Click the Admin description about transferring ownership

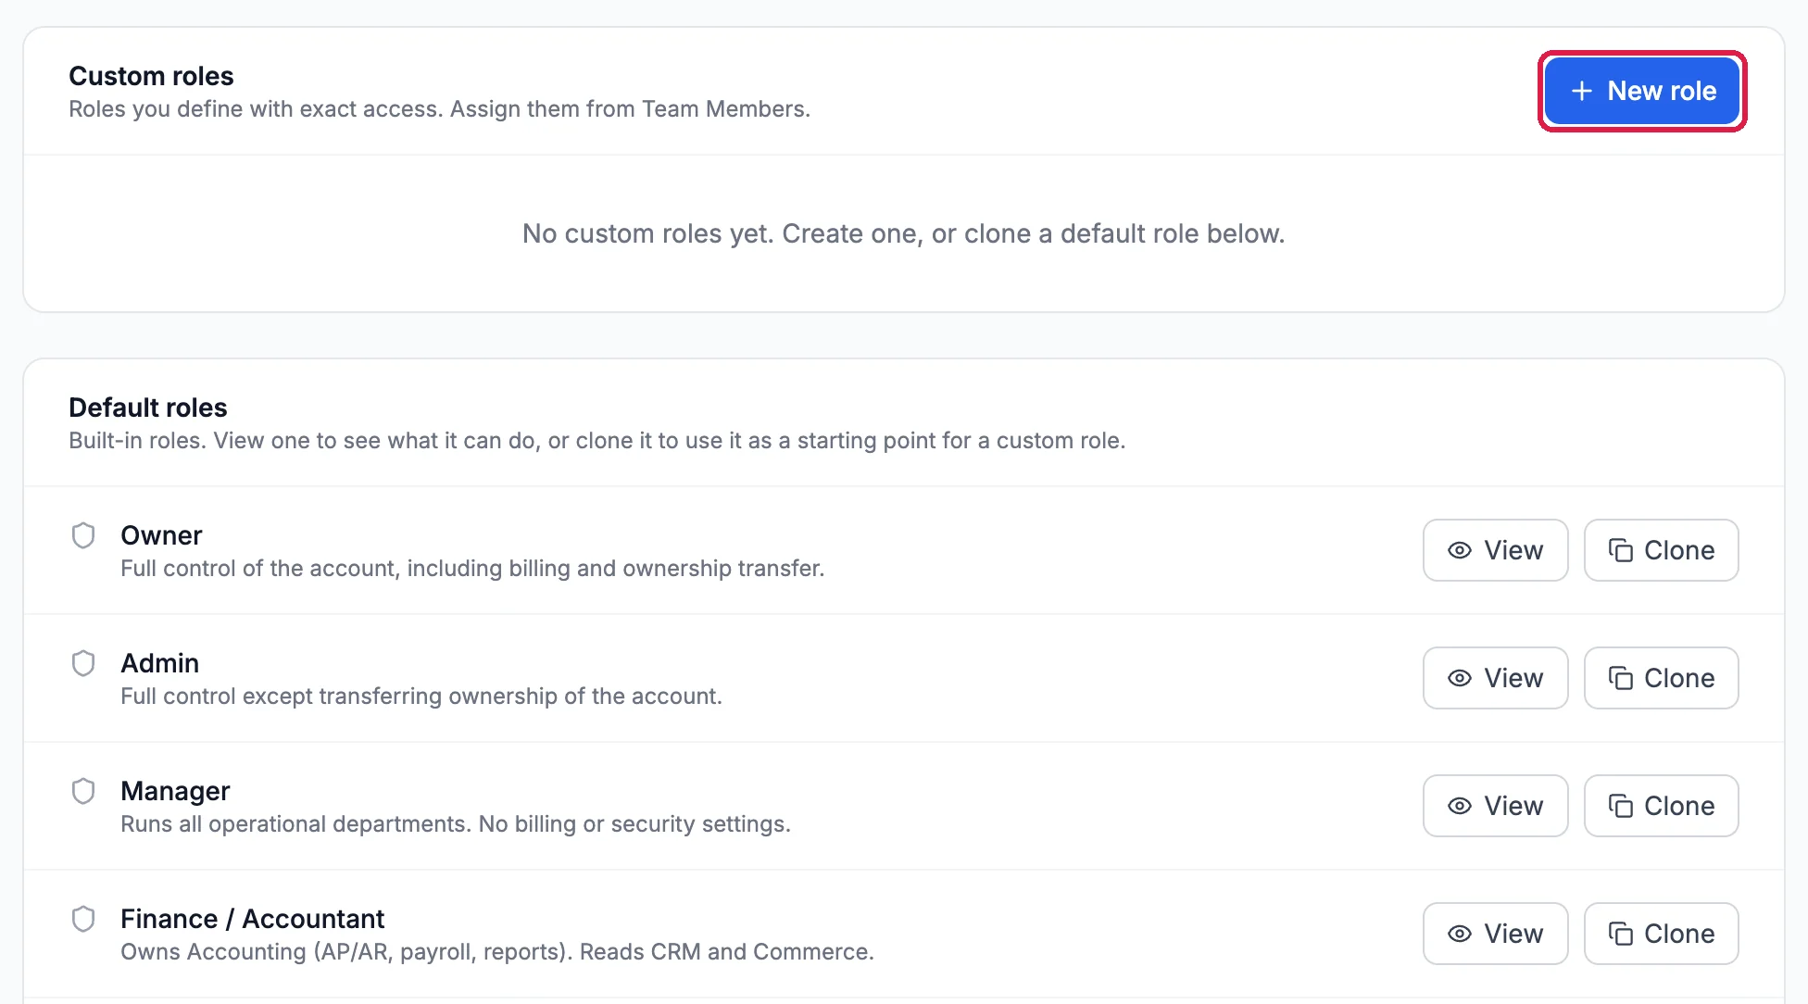(x=421, y=696)
